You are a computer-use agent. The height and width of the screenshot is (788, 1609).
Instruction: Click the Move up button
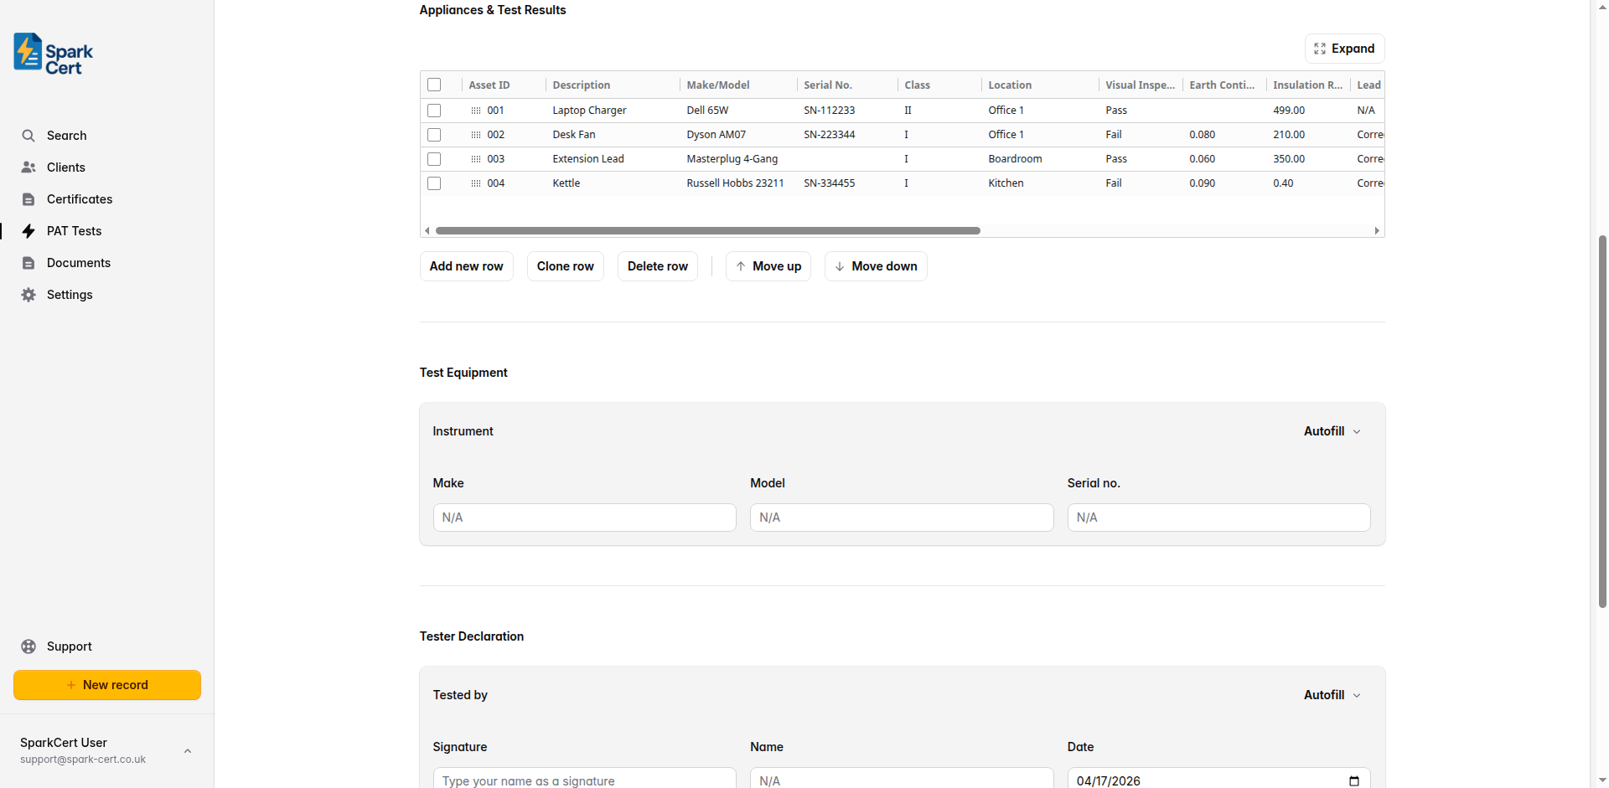coord(768,266)
